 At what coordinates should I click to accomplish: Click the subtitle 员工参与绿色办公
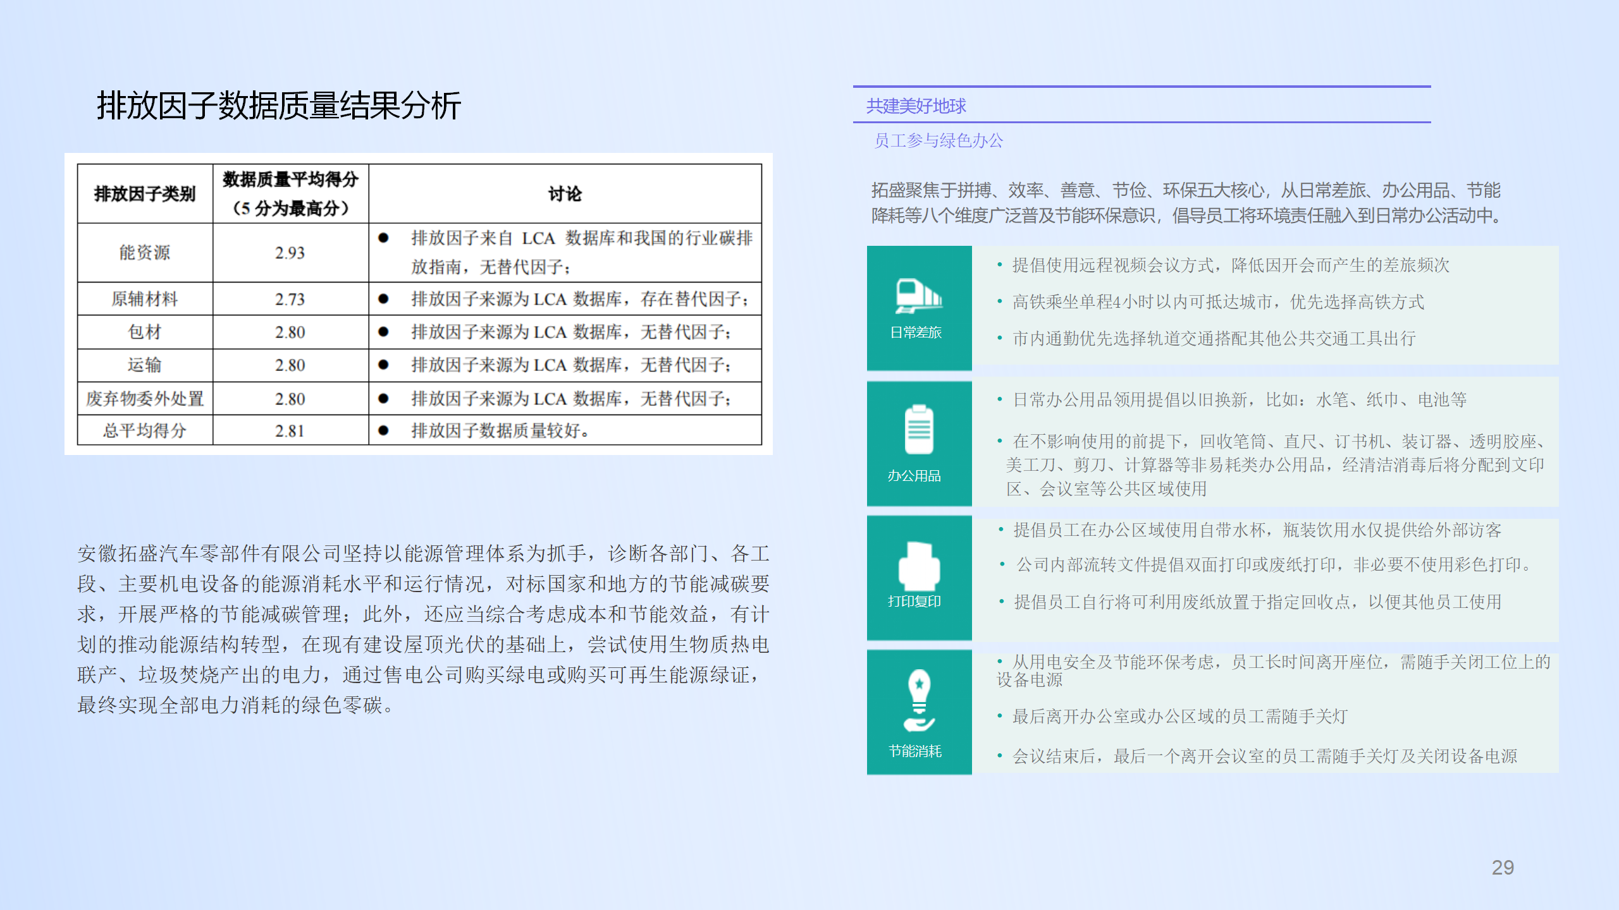[939, 140]
